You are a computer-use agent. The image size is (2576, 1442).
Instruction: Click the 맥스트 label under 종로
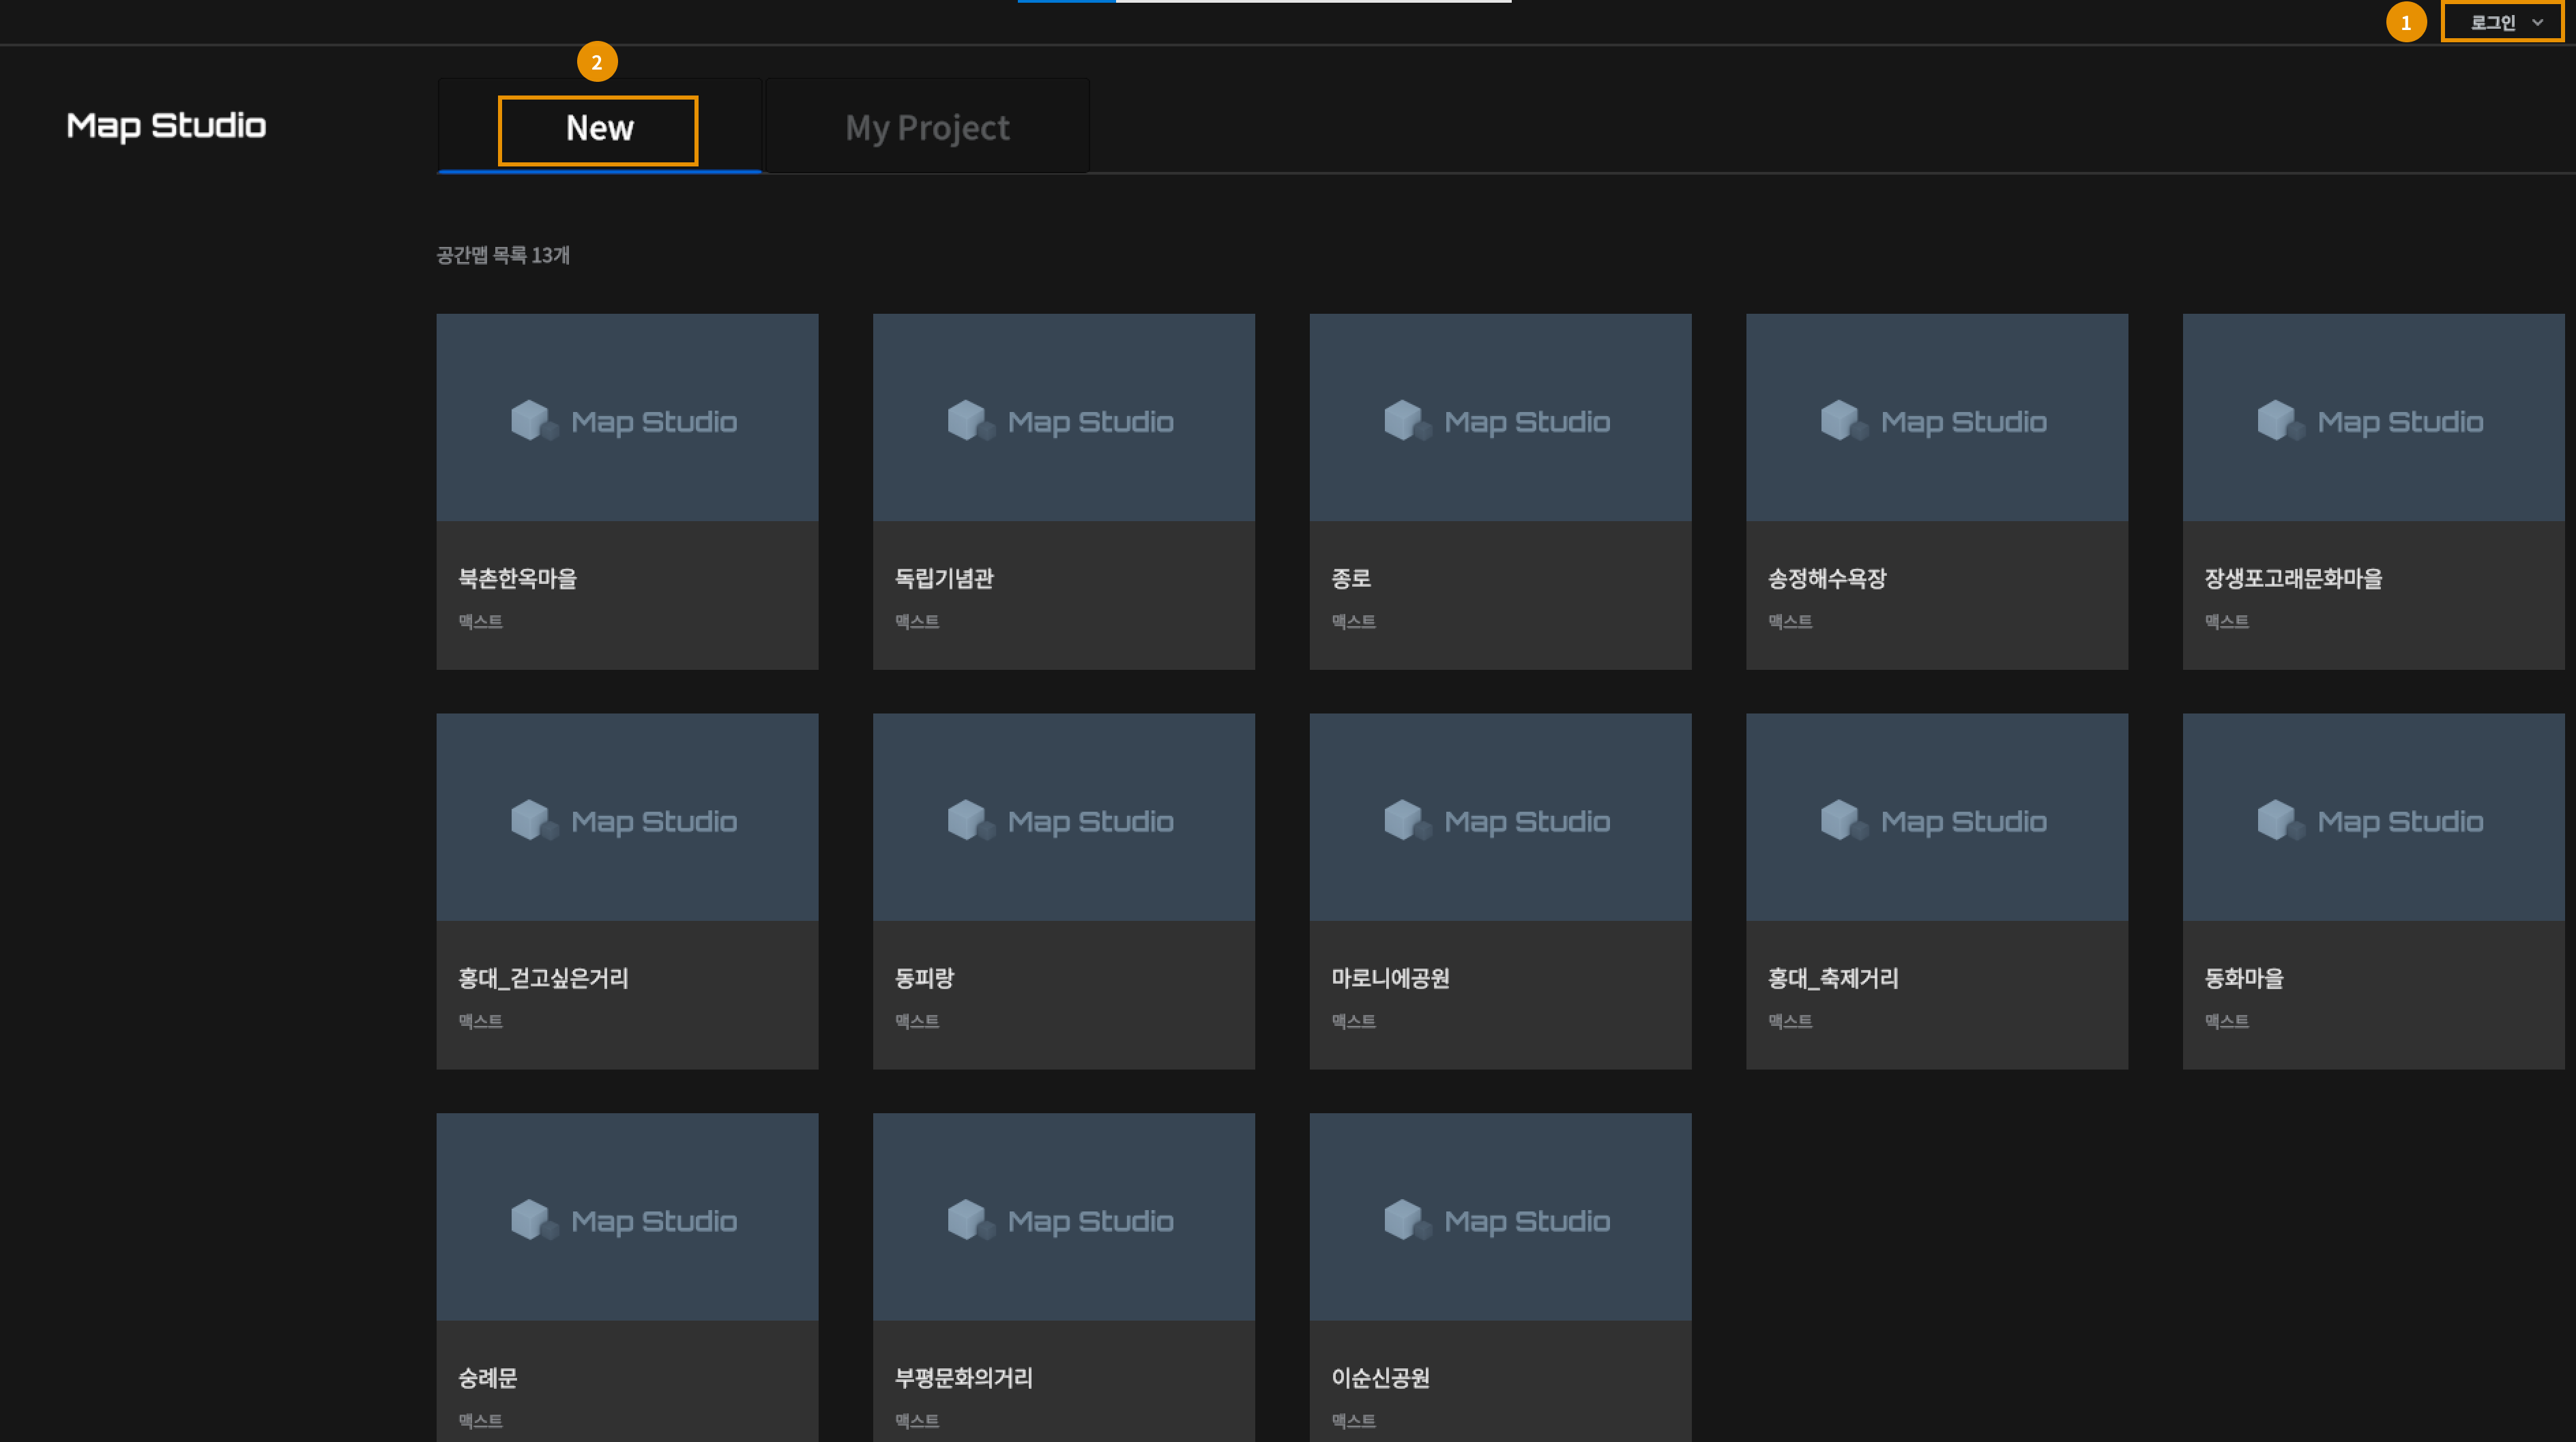click(1354, 621)
